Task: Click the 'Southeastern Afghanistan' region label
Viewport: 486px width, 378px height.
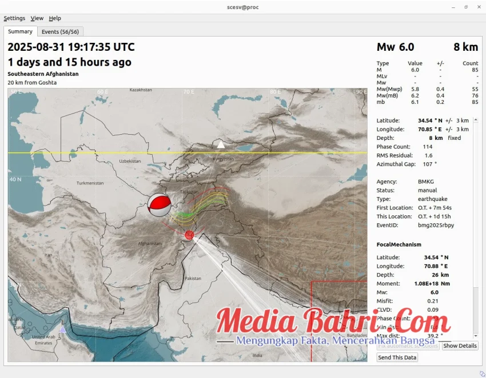Action: (43, 74)
